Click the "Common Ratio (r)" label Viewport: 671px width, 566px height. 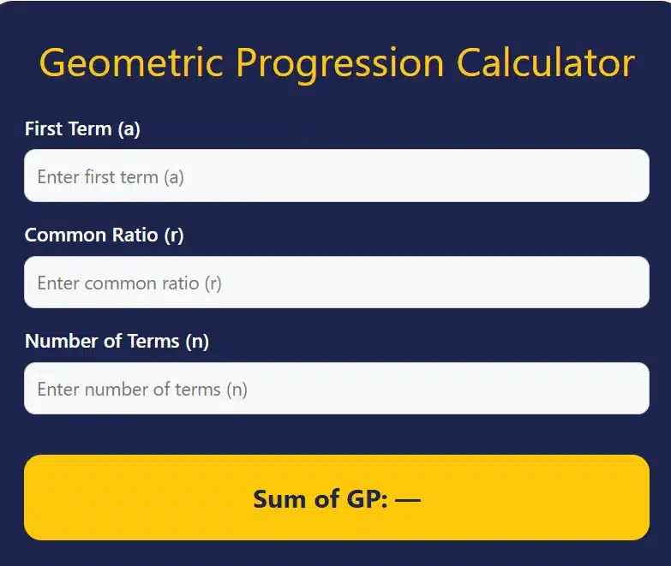pos(104,235)
